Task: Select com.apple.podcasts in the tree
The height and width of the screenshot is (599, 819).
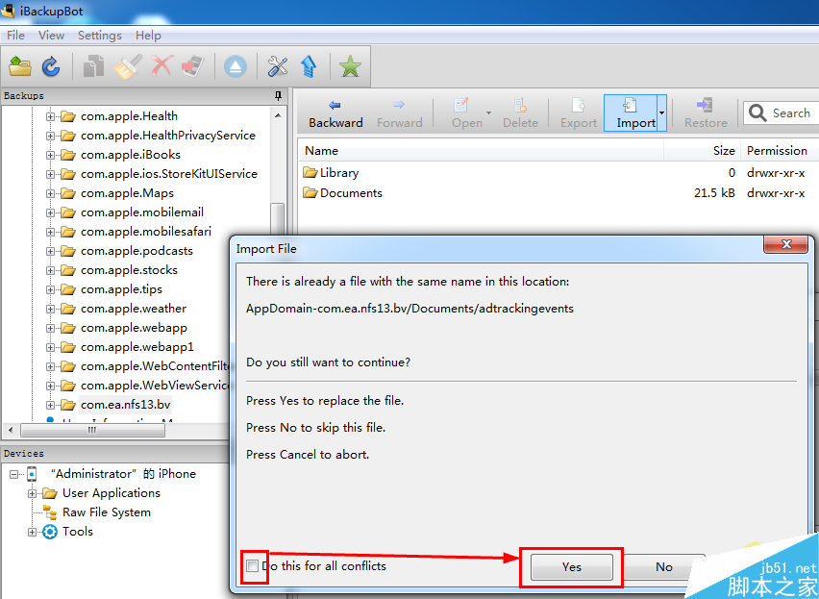Action: point(136,251)
